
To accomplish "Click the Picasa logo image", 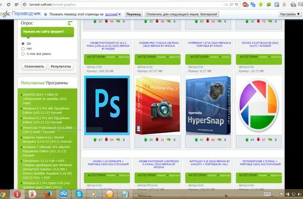I will 259,105.
